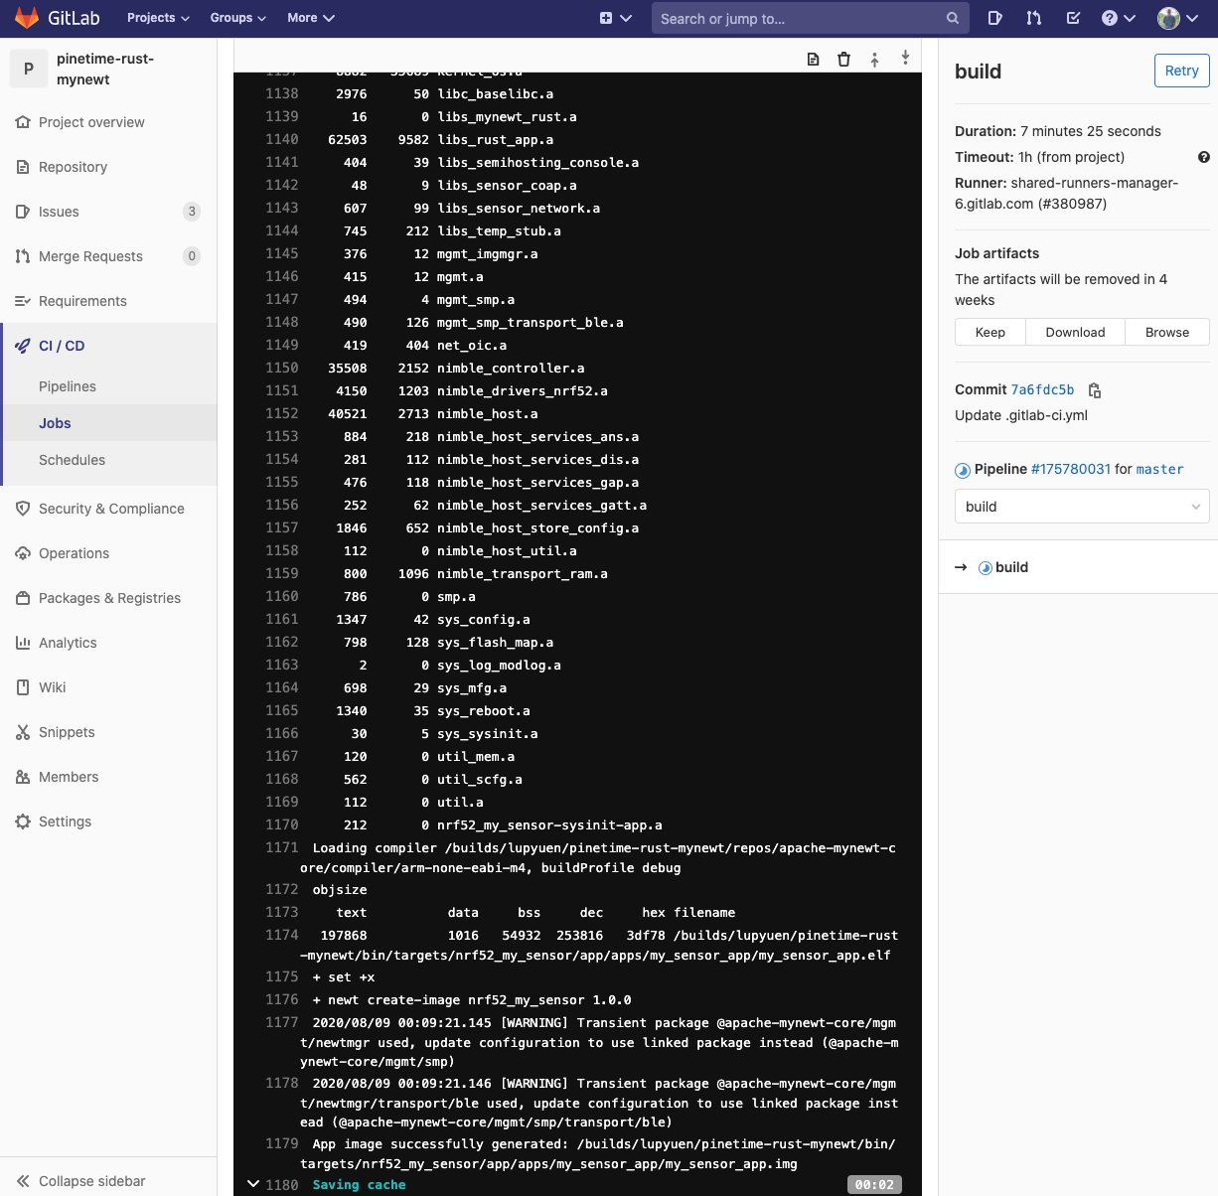
Task: Expand the Projects menu
Action: 158,18
